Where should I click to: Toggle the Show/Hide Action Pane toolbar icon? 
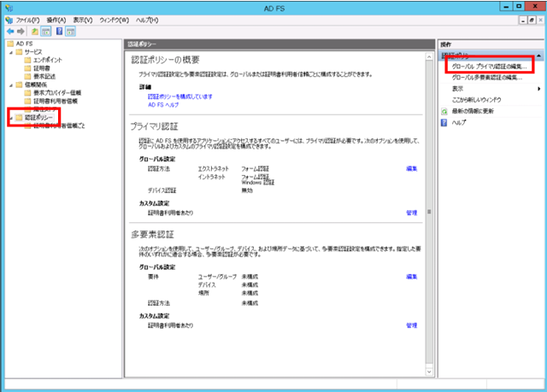(x=70, y=32)
